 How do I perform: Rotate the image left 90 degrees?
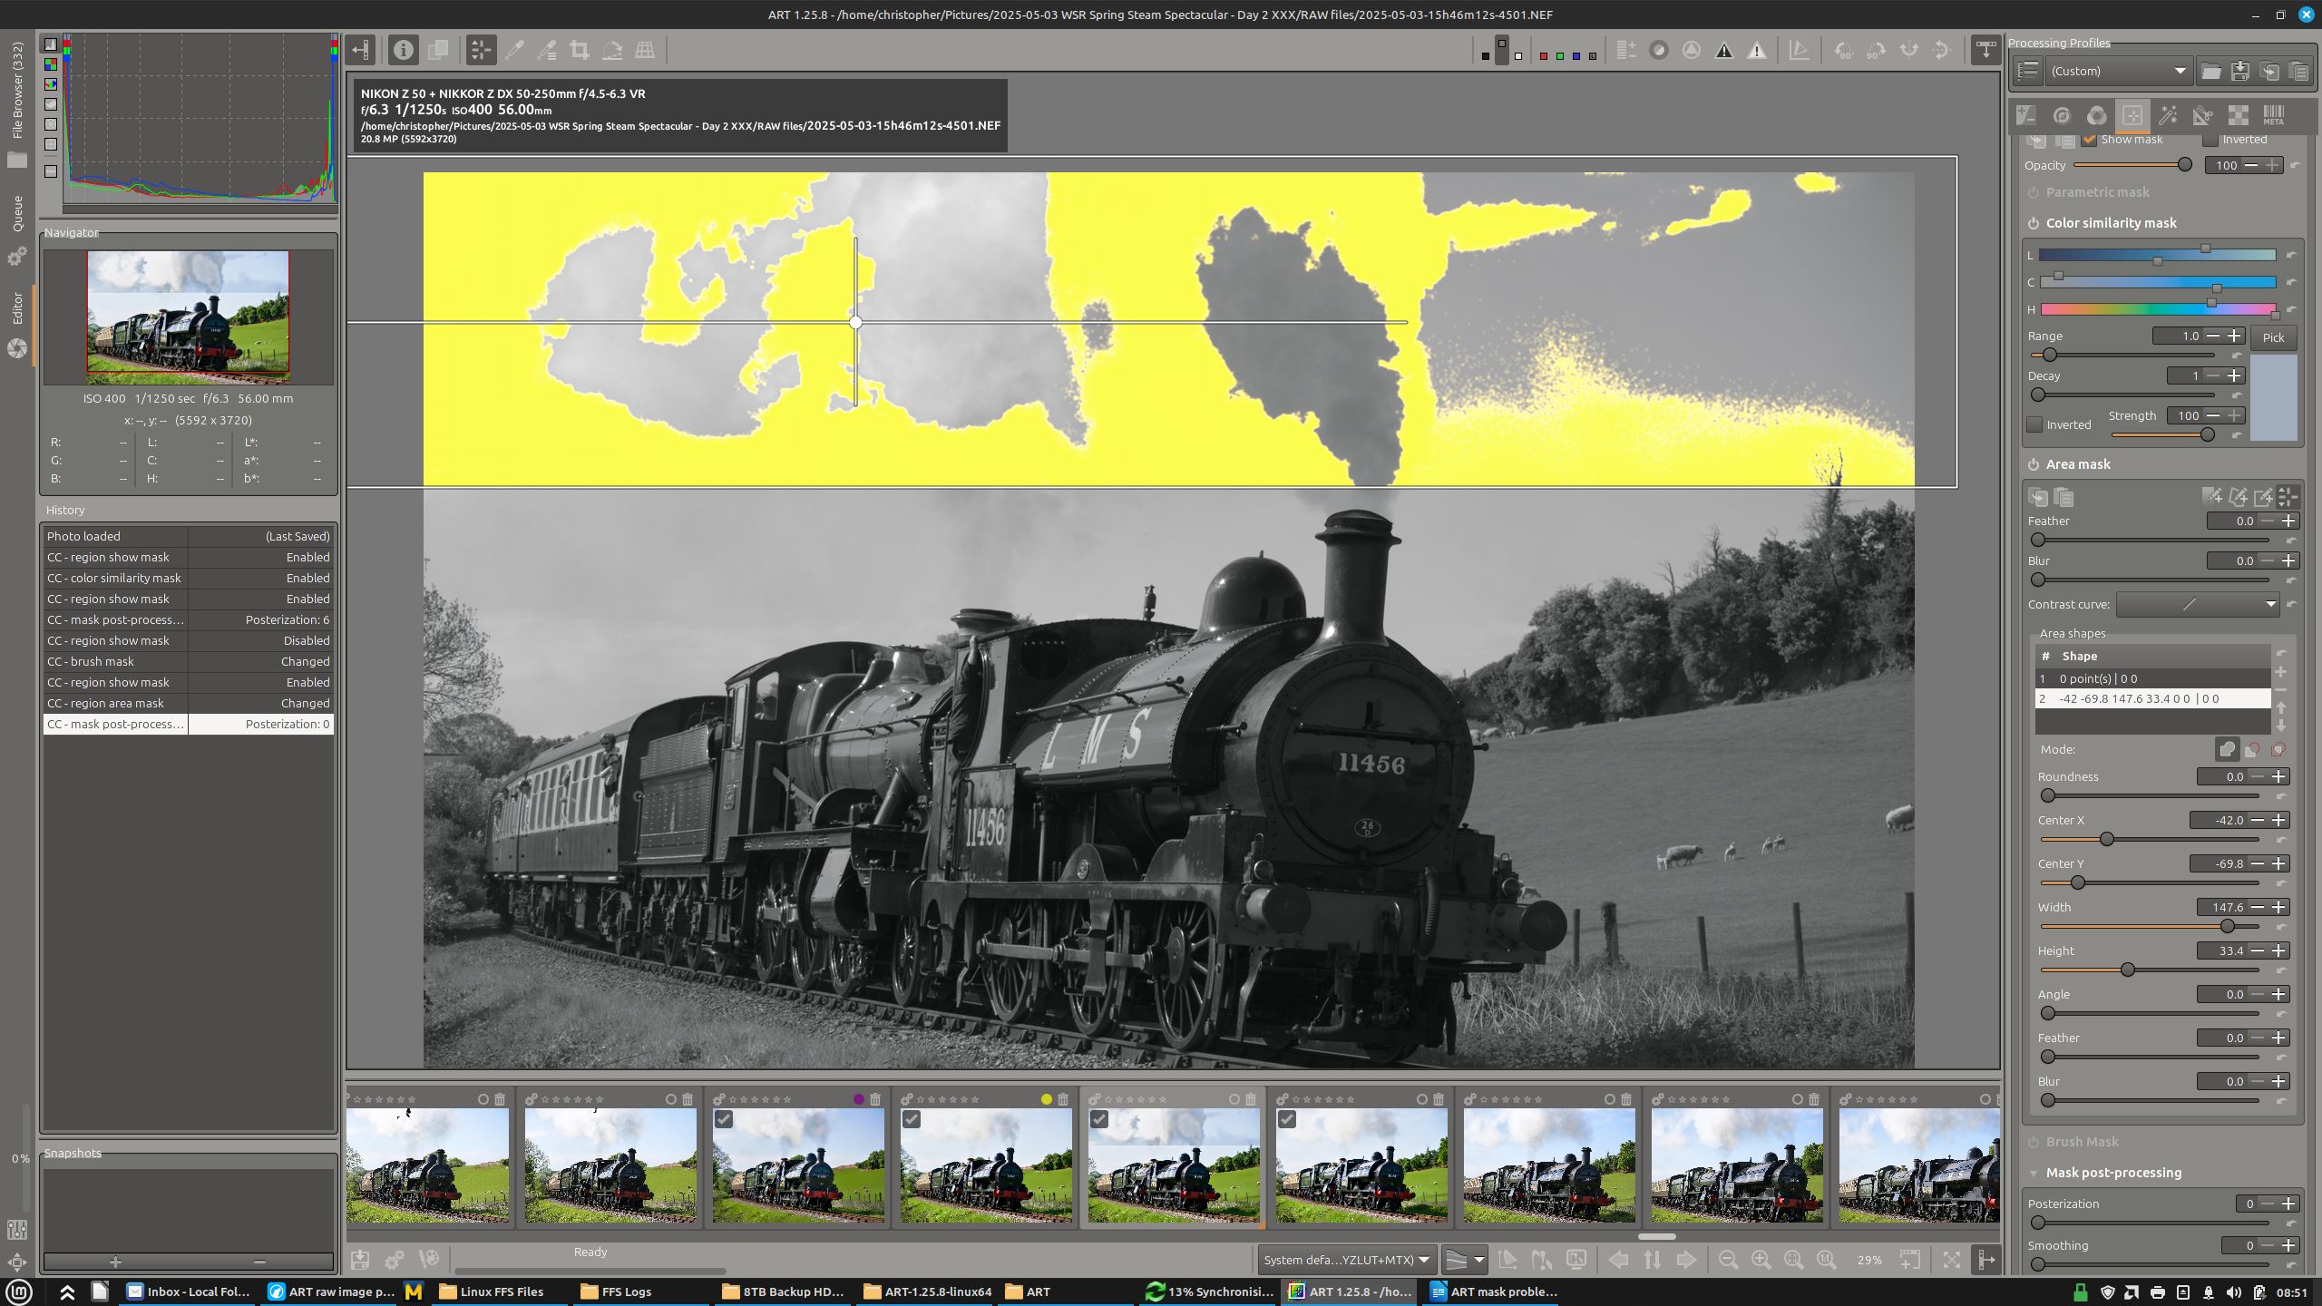(1844, 51)
